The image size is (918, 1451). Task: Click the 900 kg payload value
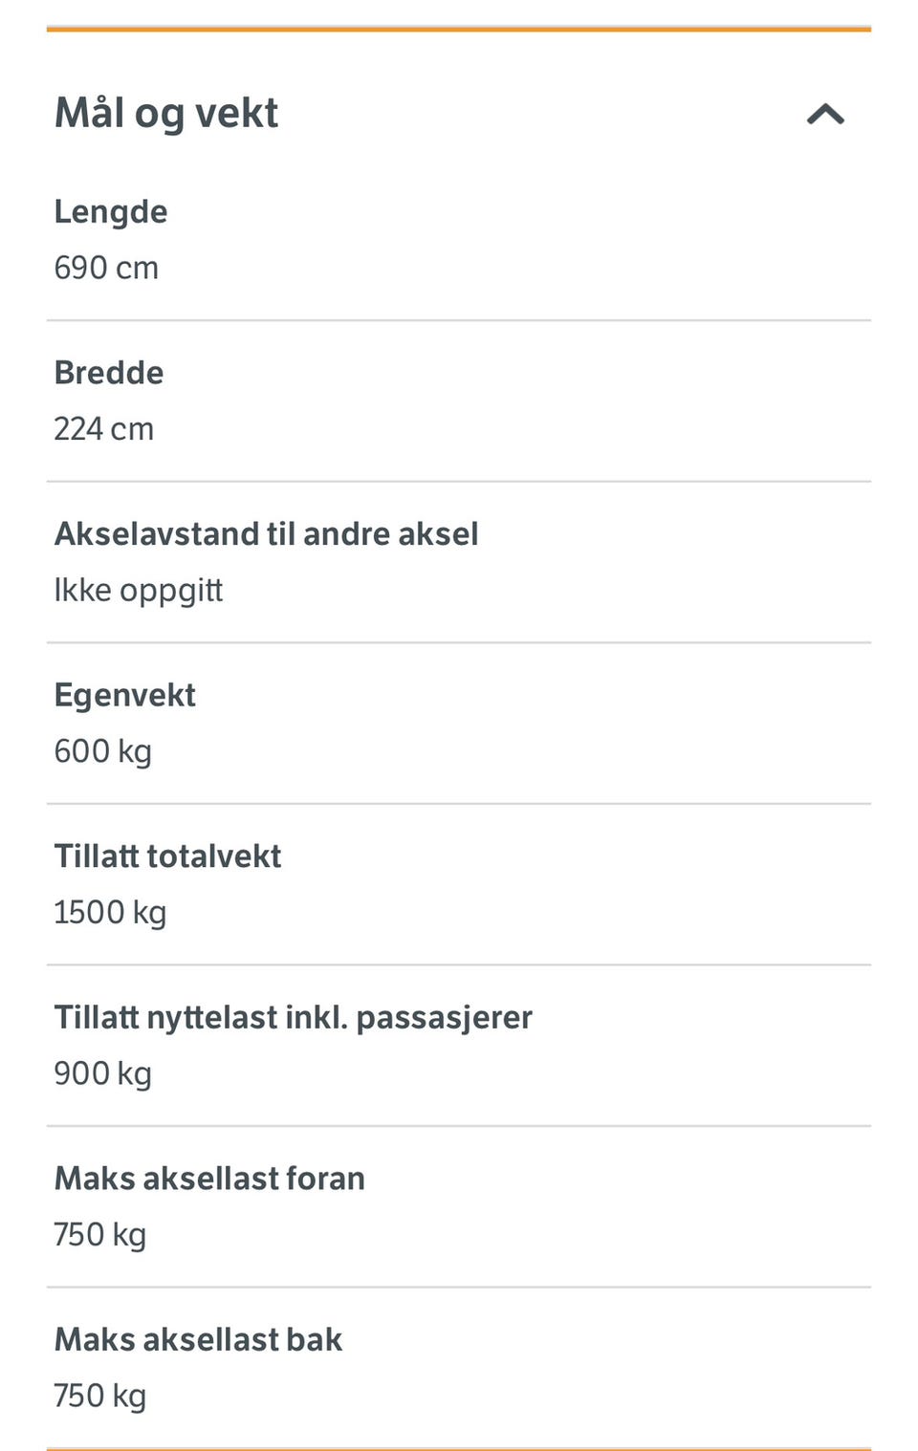102,1073
